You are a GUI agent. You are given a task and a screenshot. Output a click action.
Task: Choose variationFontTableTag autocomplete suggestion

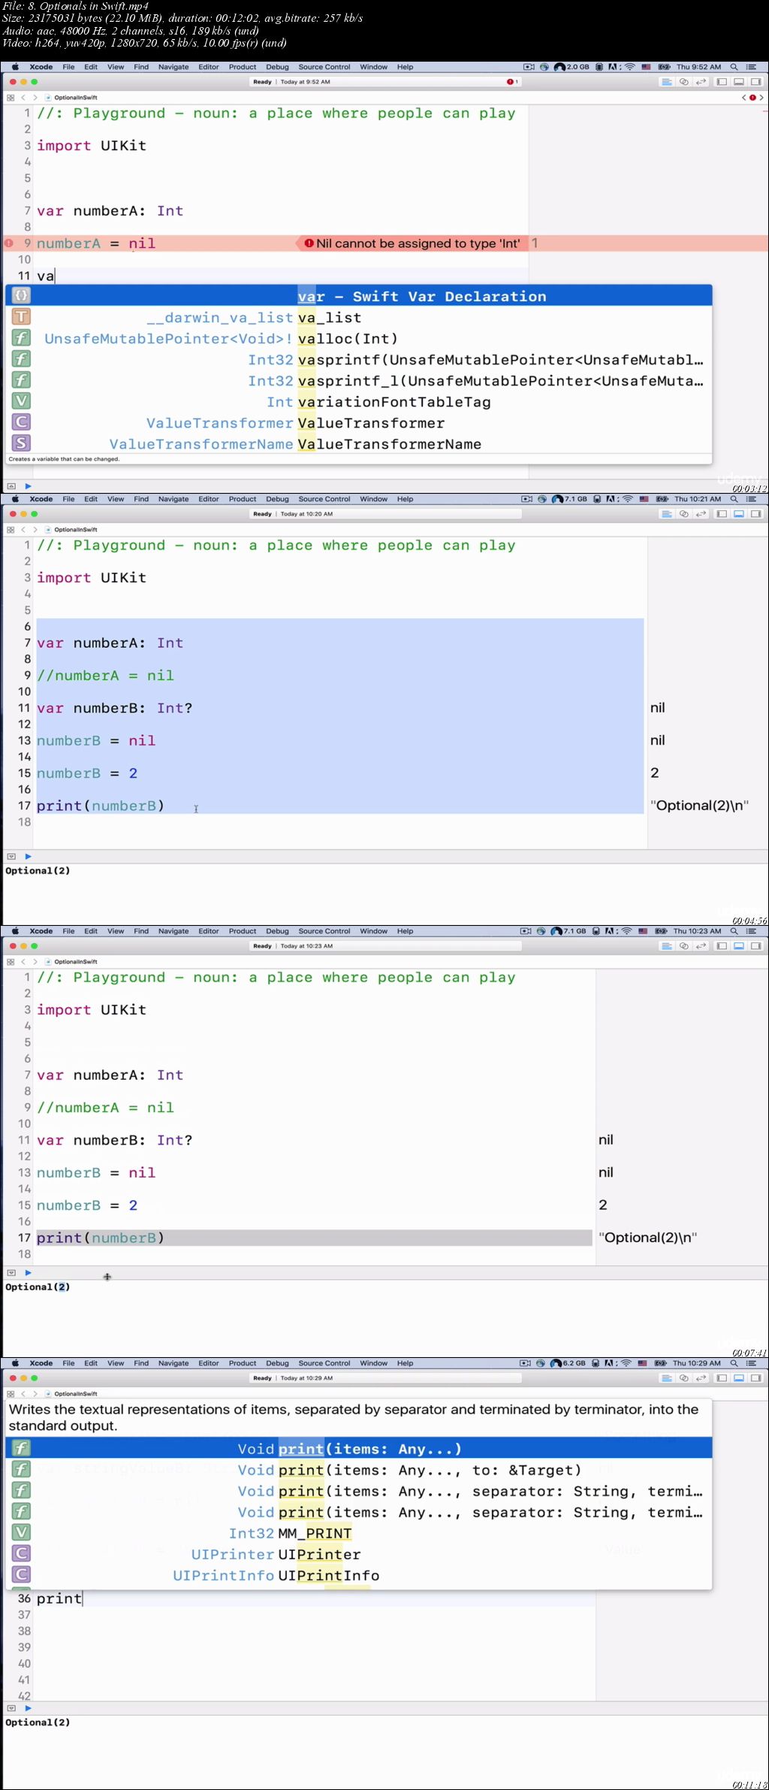(359, 401)
